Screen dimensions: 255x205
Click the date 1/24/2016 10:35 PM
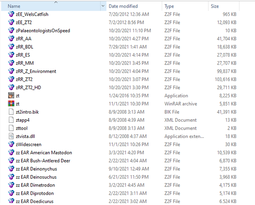pos(129,96)
